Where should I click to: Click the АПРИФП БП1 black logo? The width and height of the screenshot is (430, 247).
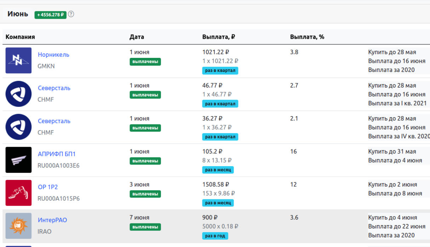coord(18,160)
